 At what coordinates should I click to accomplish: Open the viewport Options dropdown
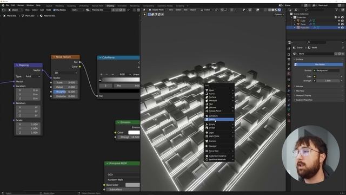click(x=279, y=15)
